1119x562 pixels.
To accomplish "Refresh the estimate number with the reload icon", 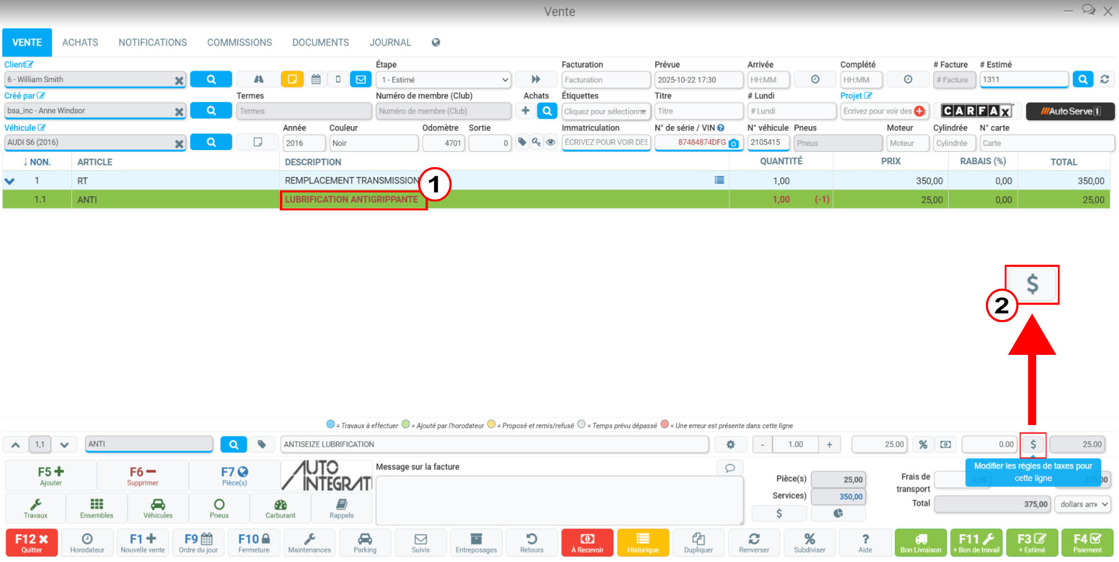I will [1105, 79].
